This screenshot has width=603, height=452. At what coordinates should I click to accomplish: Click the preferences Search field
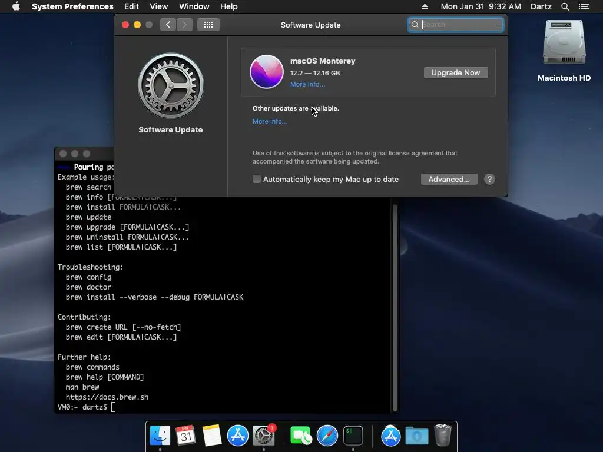pyautogui.click(x=456, y=25)
